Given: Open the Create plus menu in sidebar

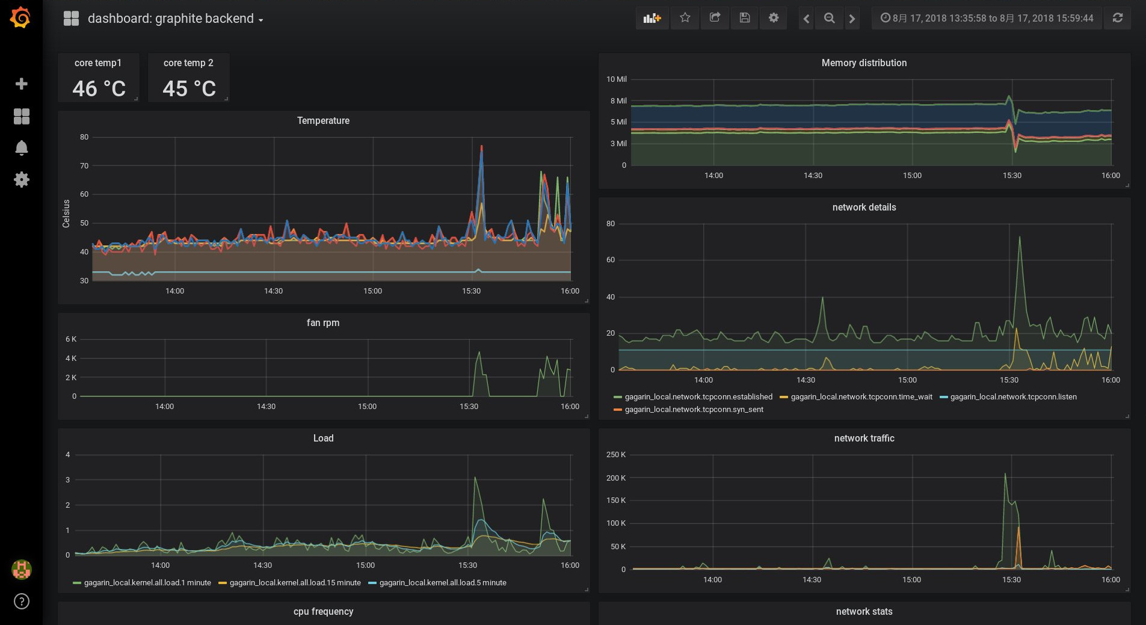Looking at the screenshot, I should pyautogui.click(x=21, y=84).
